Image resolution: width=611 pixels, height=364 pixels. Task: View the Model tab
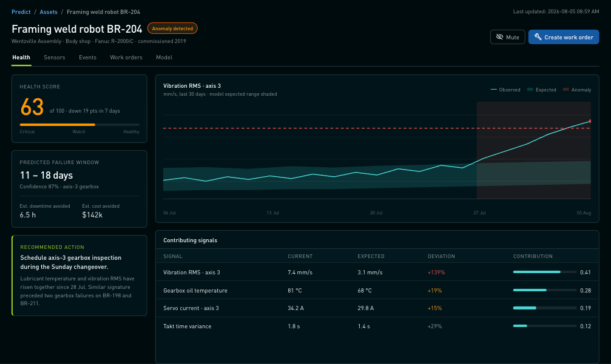[164, 57]
